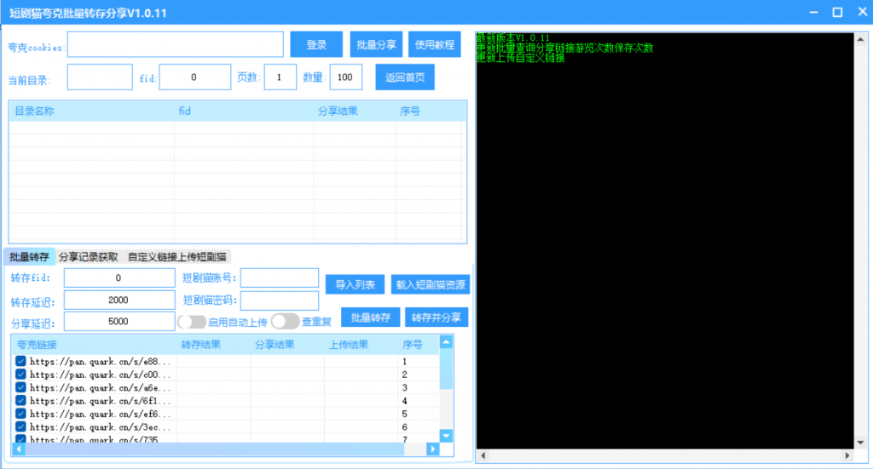Click the 转存结果 column header
This screenshot has width=873, height=469.
click(214, 345)
